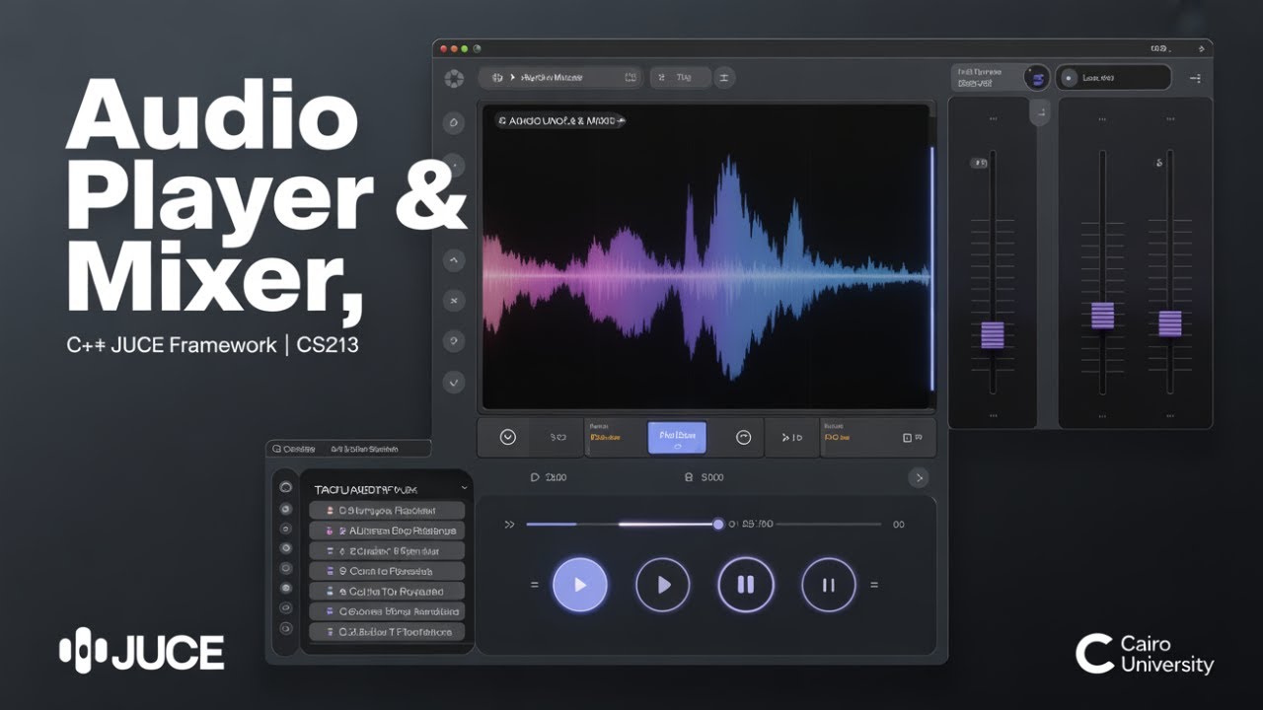This screenshot has height=710, width=1263.
Task: Click the mixer settings icon at far right
Action: (1195, 78)
